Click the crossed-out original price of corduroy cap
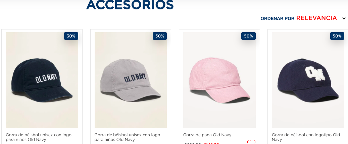 point(193,143)
